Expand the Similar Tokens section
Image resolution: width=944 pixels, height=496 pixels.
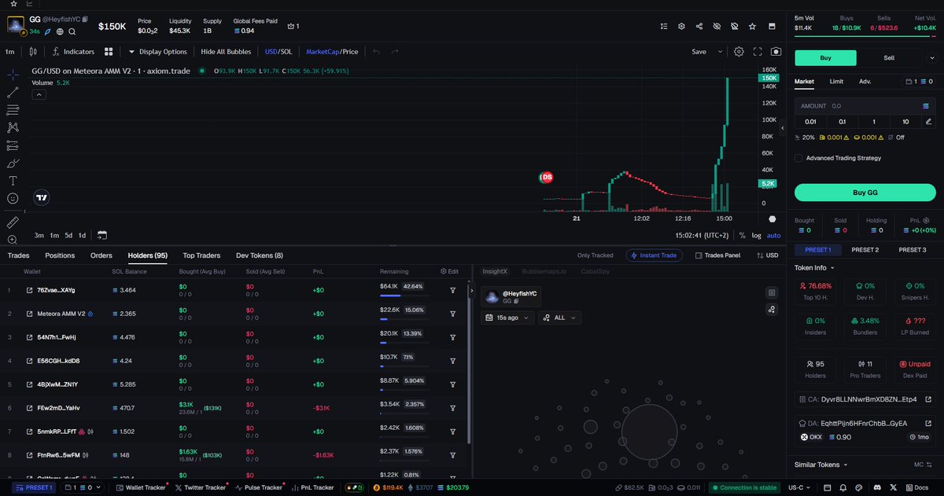point(822,465)
